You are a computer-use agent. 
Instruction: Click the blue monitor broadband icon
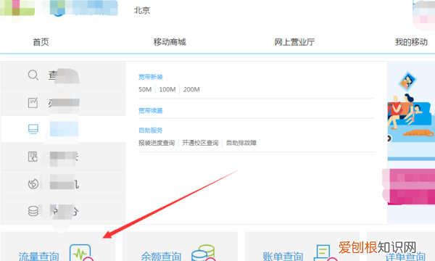point(33,129)
